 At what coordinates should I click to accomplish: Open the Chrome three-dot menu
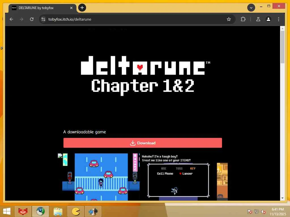point(279,19)
